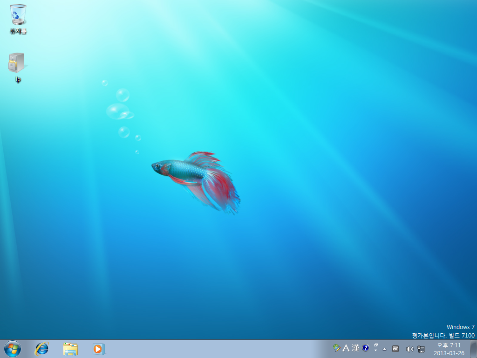Launch Internet Explorer from the taskbar
The image size is (477, 358).
click(41, 349)
